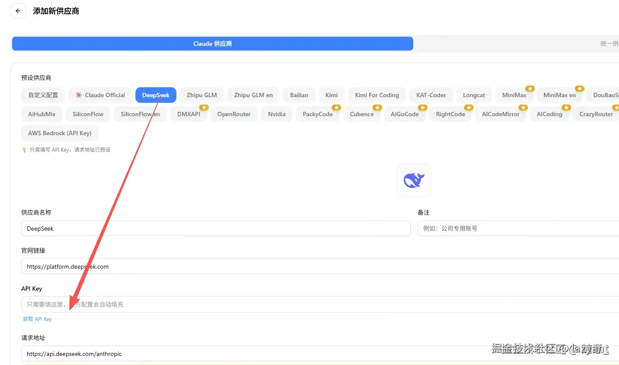Pick the Zhipu GLM en preset
619x365 pixels.
coord(253,95)
